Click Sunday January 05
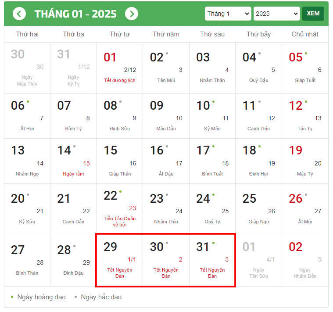Image resolution: width=333 pixels, height=312 pixels. pos(305,68)
